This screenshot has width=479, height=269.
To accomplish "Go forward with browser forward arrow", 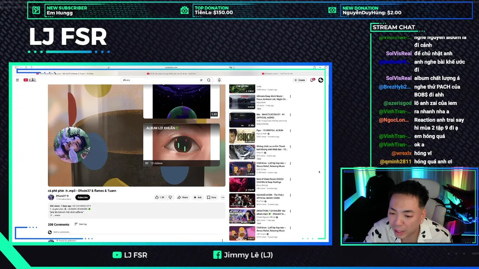I will (31, 67).
